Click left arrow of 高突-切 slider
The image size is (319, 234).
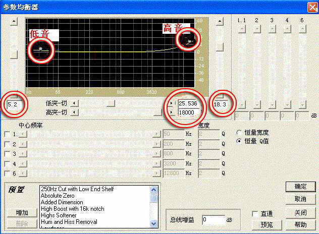coord(74,112)
